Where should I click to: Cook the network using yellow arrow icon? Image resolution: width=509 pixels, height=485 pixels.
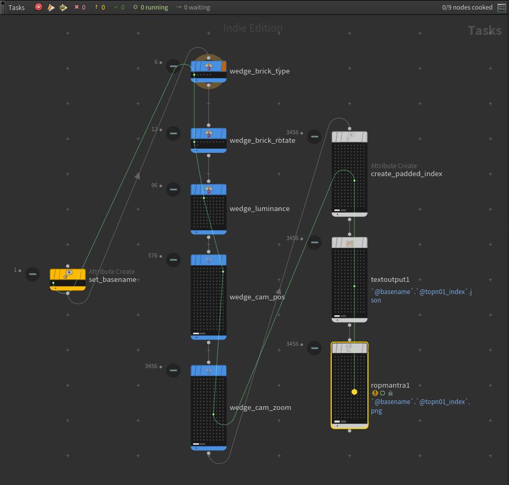(63, 7)
